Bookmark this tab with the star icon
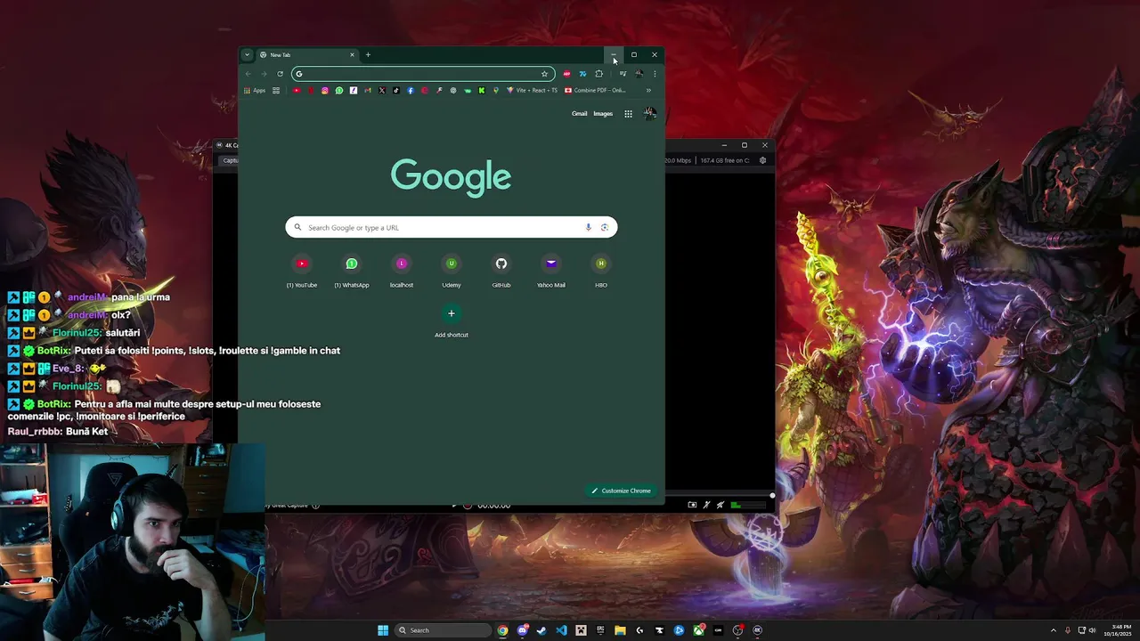Screen dimensions: 1140x641 click(544, 74)
